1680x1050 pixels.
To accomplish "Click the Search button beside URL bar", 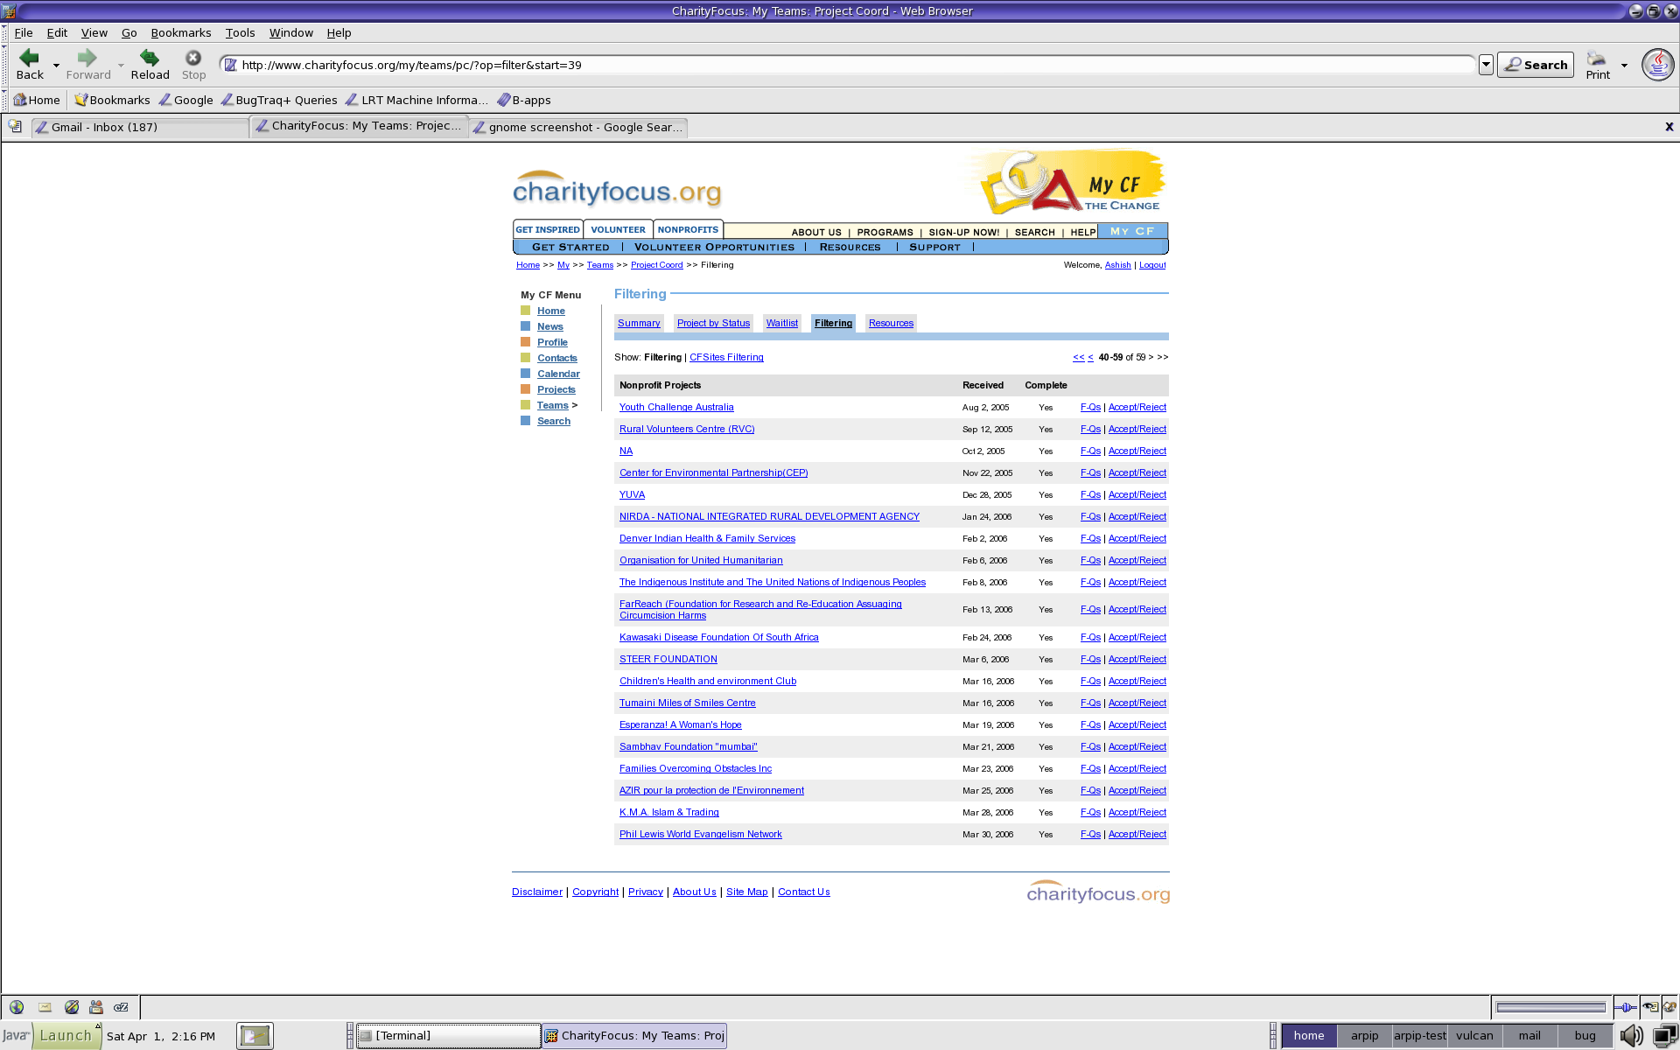I will 1536,65.
